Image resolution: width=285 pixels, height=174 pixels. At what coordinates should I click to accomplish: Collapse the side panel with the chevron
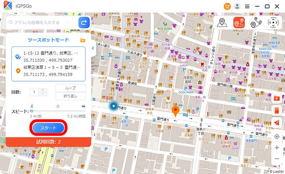[x=93, y=48]
